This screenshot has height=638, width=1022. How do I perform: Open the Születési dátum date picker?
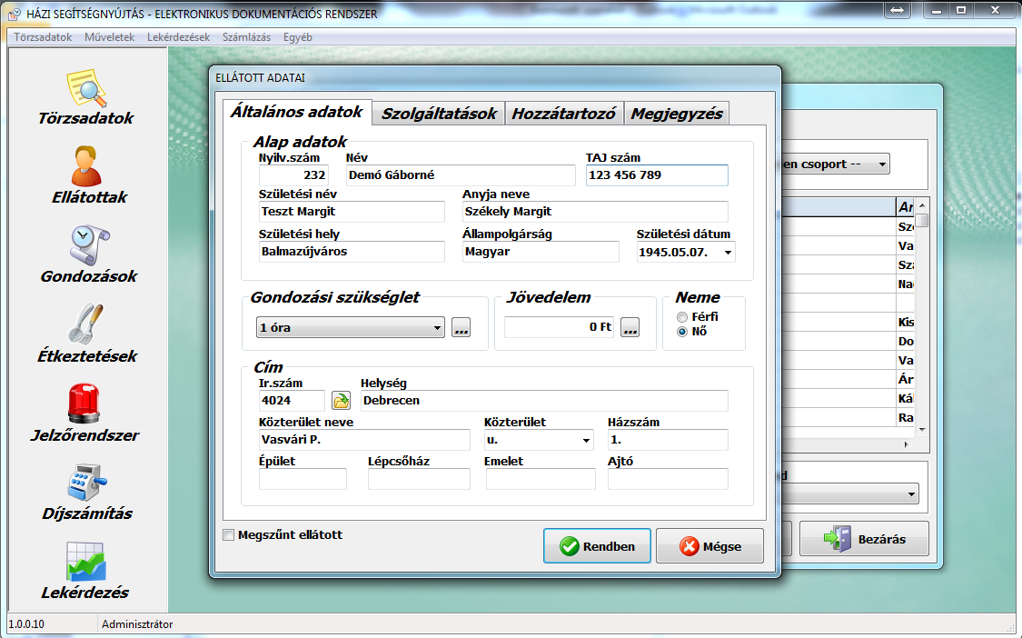coord(728,253)
